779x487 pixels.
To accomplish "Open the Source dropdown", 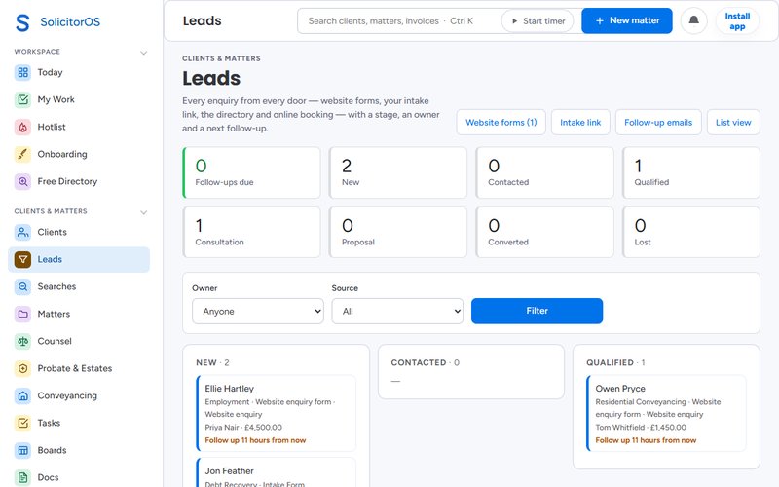I will click(397, 311).
